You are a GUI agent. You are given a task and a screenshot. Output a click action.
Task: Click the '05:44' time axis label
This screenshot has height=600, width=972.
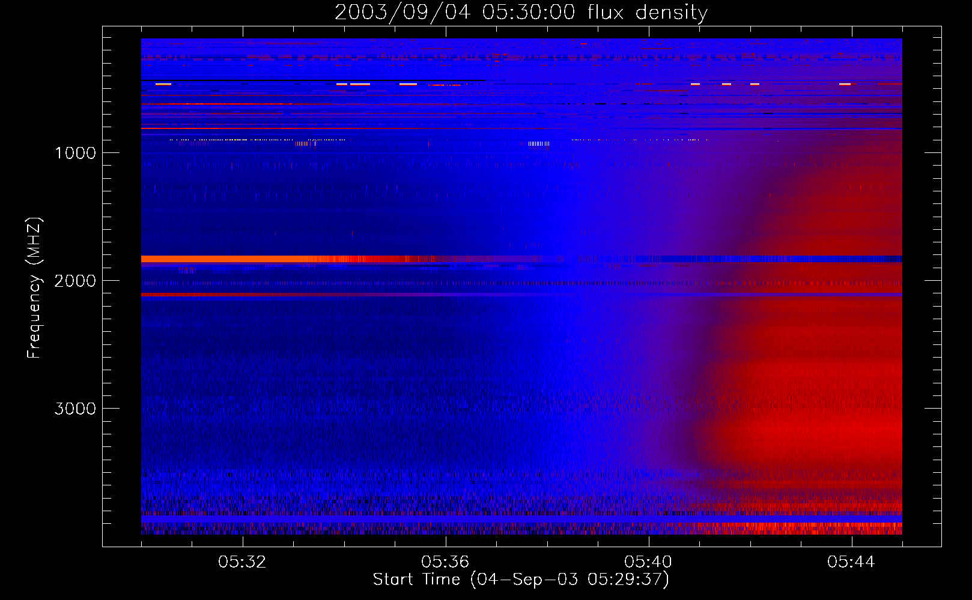click(852, 562)
